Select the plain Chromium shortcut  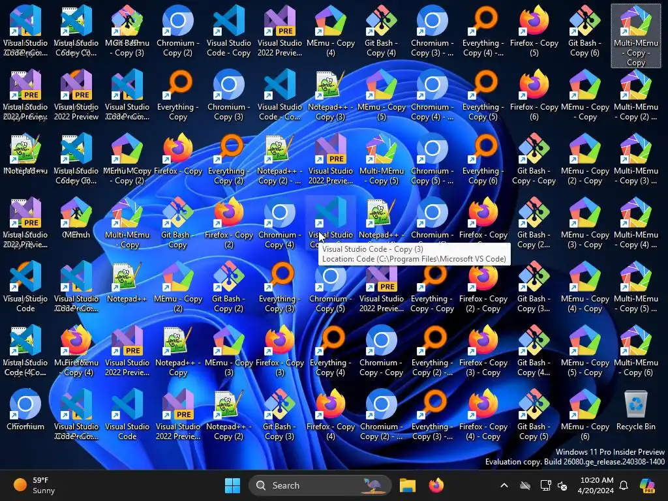tap(25, 411)
